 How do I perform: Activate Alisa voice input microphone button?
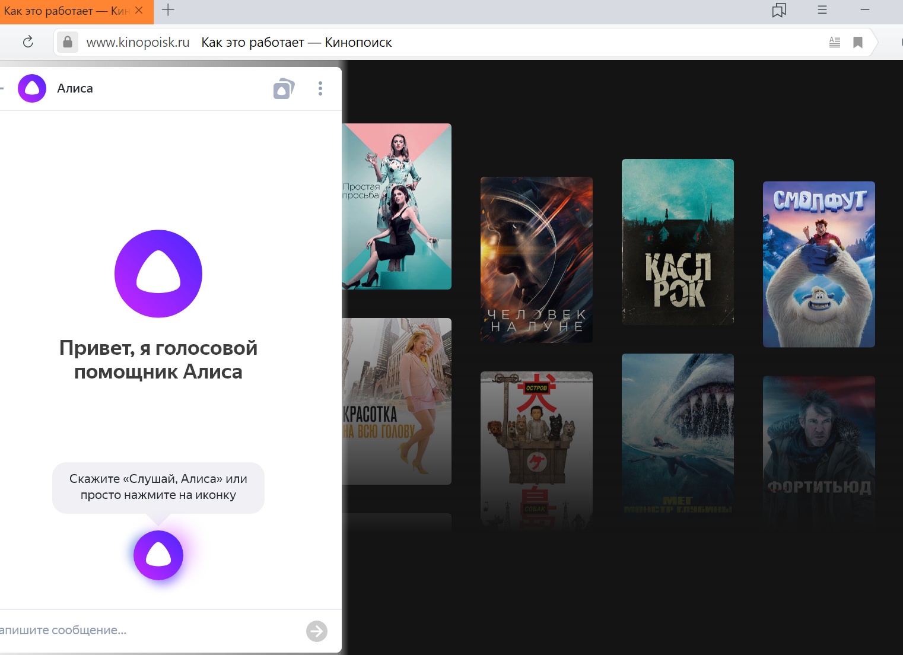pyautogui.click(x=158, y=555)
